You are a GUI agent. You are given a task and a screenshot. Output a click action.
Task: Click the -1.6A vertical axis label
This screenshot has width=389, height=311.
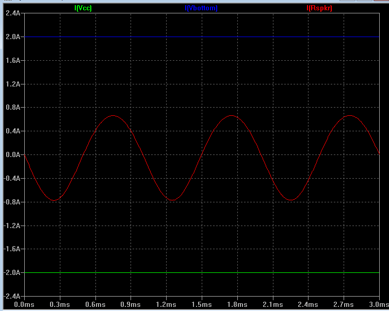click(x=12, y=249)
